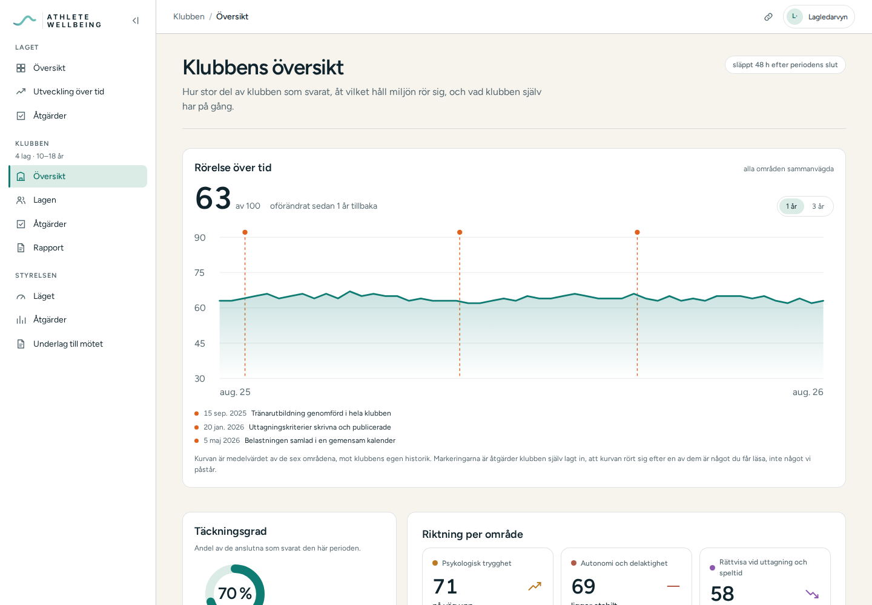Go to Utveckling över tid
The height and width of the screenshot is (605, 872).
pos(78,92)
